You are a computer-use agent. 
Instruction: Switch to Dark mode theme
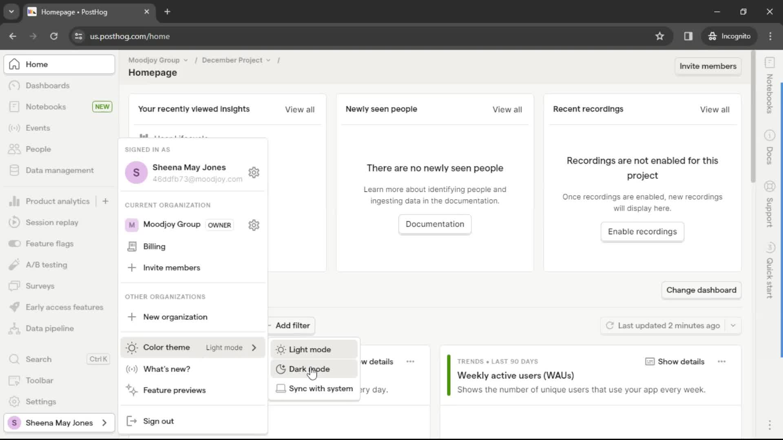coord(314,369)
